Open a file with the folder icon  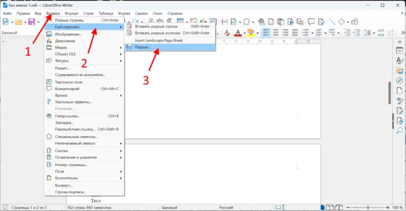pos(19,22)
